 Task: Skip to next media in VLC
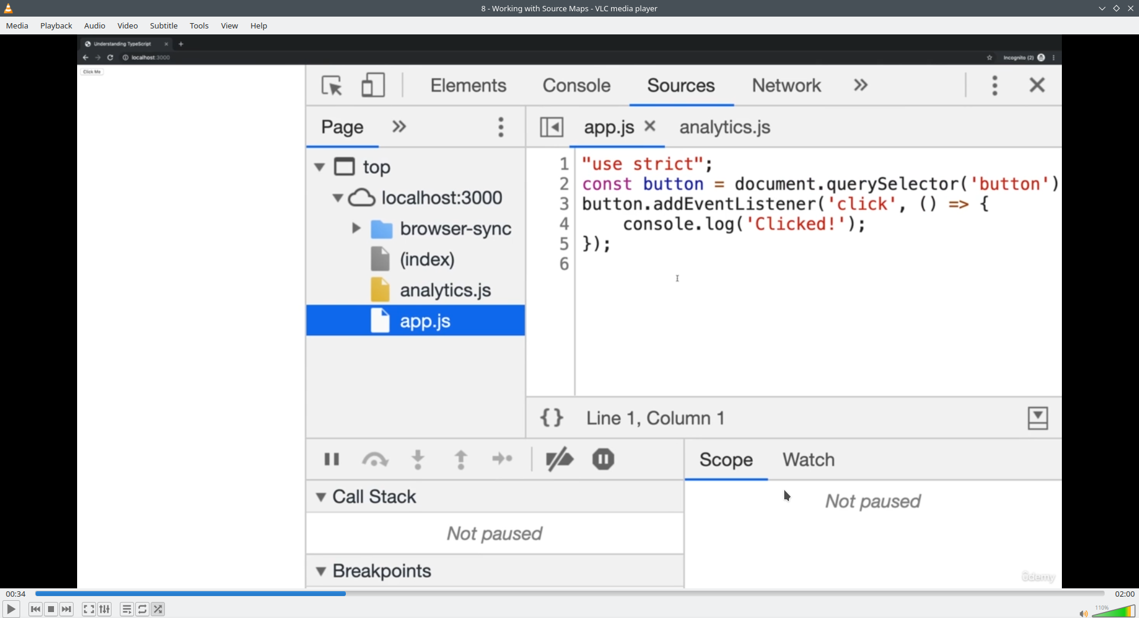66,609
